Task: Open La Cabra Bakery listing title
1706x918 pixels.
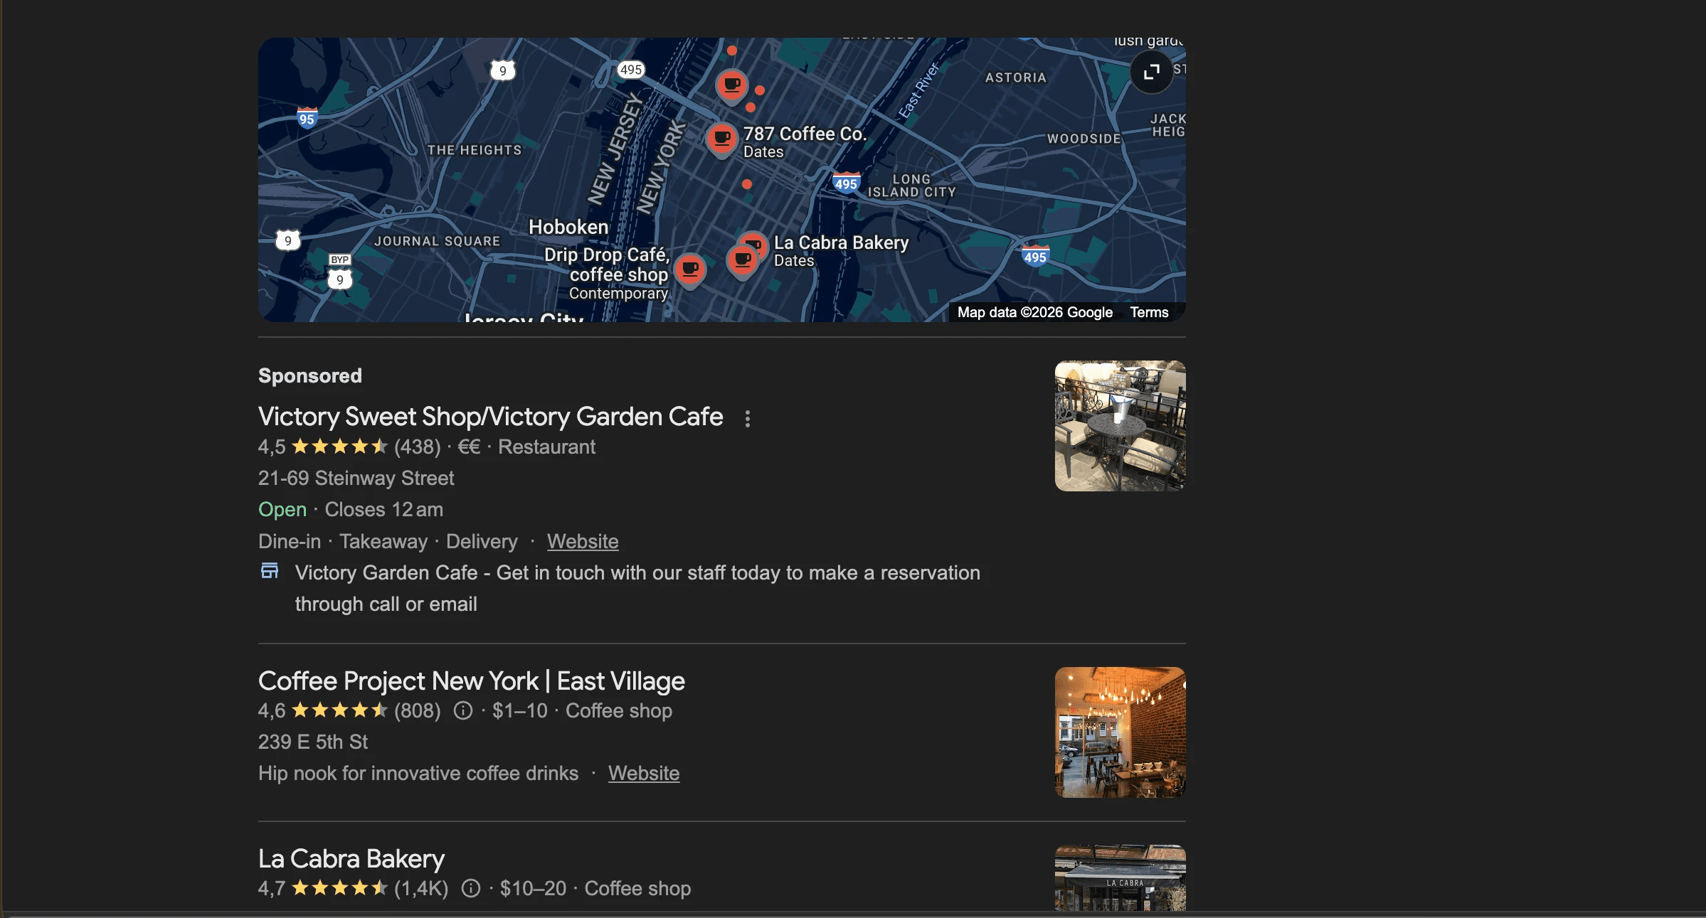Action: (351, 859)
